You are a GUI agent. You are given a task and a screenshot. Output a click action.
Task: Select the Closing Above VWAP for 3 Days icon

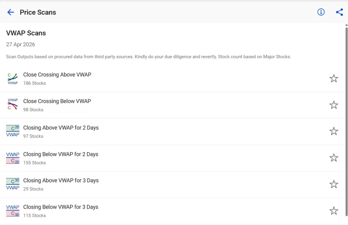(x=13, y=184)
